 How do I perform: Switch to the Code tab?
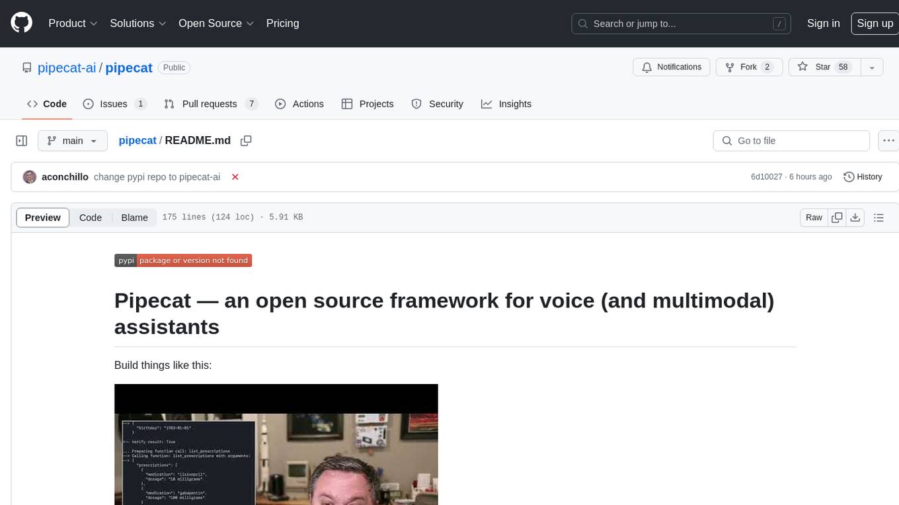click(47, 104)
